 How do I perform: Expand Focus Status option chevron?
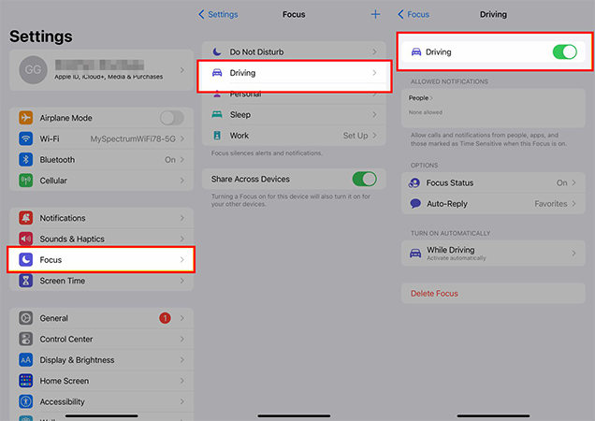[x=574, y=183]
